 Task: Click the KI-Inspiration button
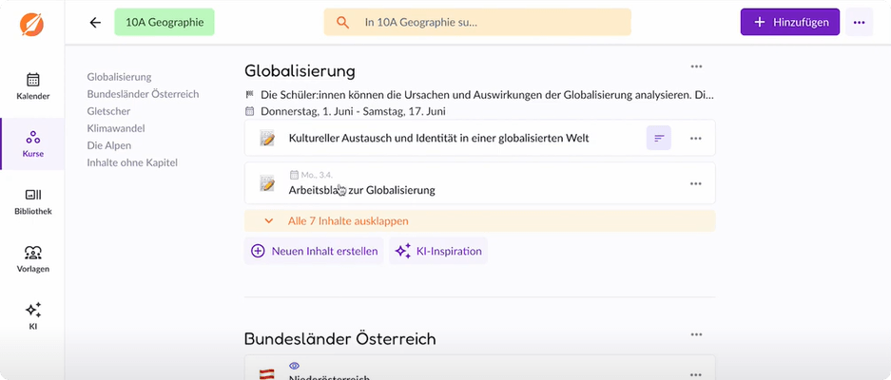(x=437, y=252)
